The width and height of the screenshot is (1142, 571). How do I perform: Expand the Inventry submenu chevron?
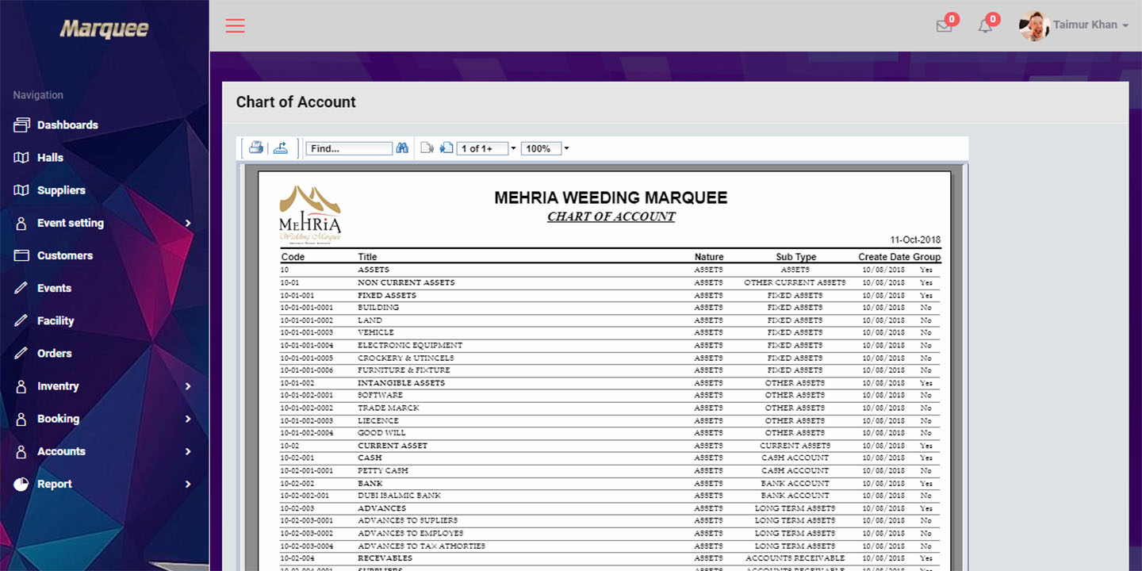point(188,386)
